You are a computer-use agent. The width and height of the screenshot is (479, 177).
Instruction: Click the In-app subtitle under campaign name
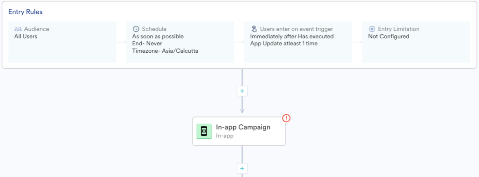coord(225,136)
